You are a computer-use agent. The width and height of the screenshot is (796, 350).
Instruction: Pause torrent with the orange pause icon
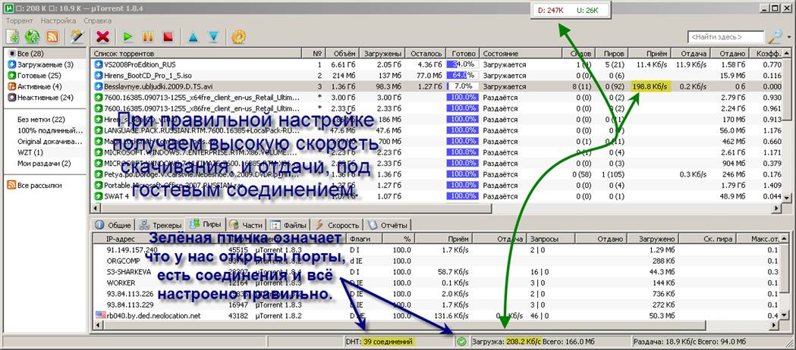coord(148,36)
